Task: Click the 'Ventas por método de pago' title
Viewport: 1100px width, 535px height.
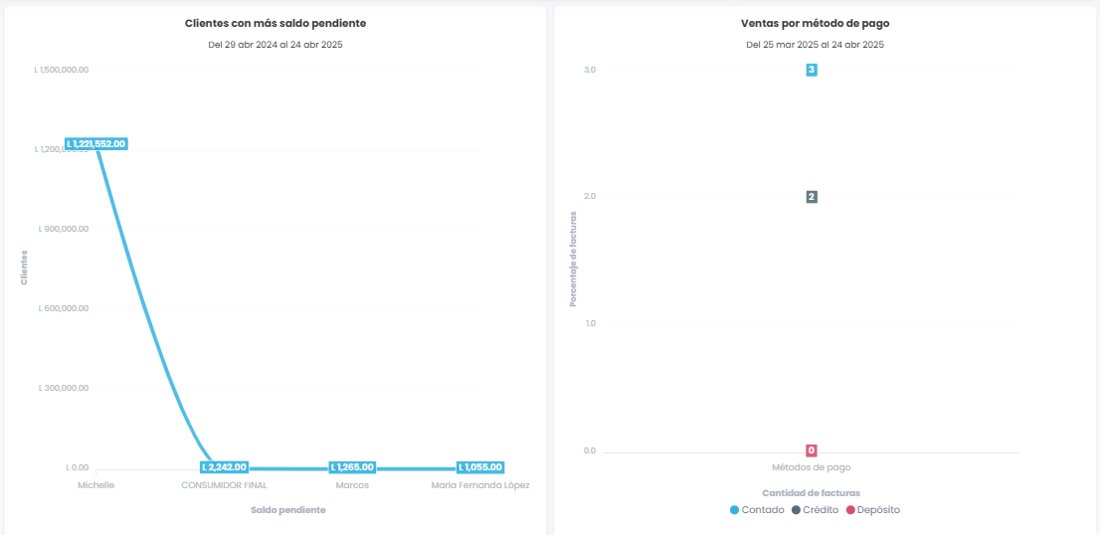Action: coord(815,22)
